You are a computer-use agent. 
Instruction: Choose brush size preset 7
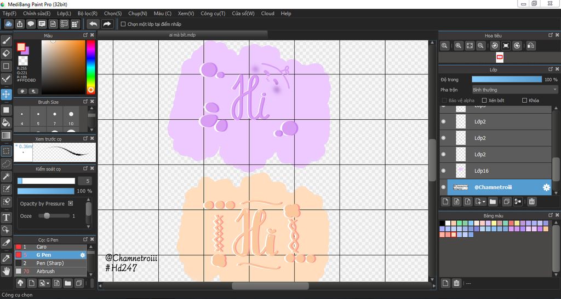click(x=55, y=118)
